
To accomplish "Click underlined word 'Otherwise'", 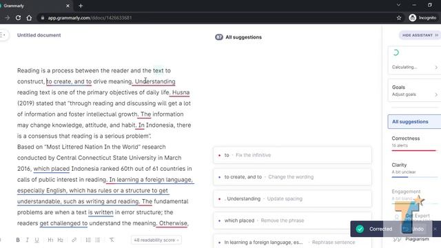I will 173,223.
